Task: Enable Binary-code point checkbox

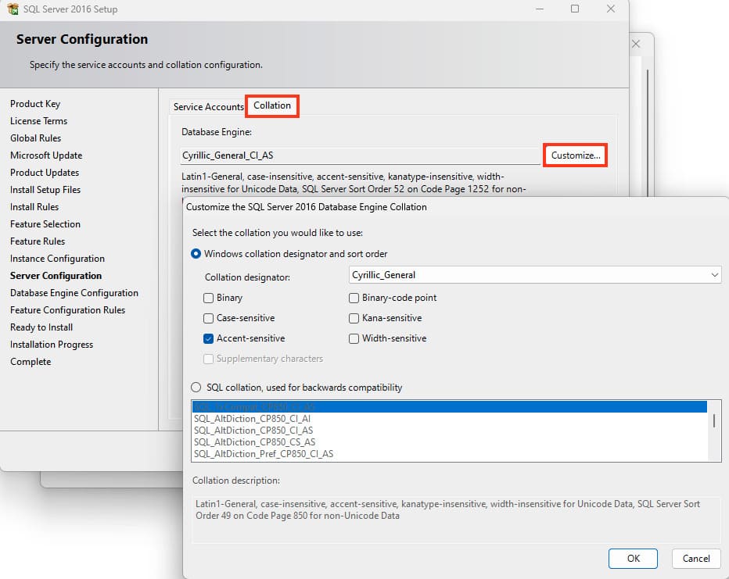Action: [354, 298]
